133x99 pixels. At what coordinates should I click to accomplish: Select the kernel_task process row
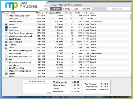(66, 19)
